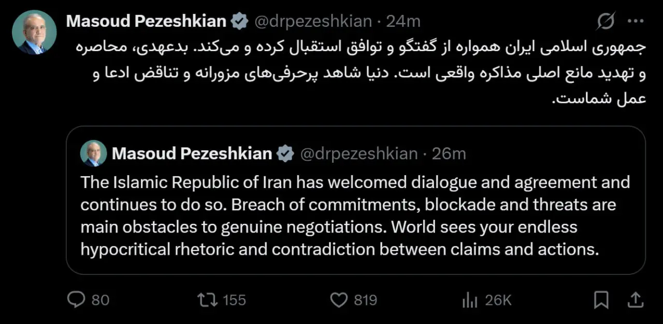Click the quoted tweet's verified badge

click(x=285, y=153)
